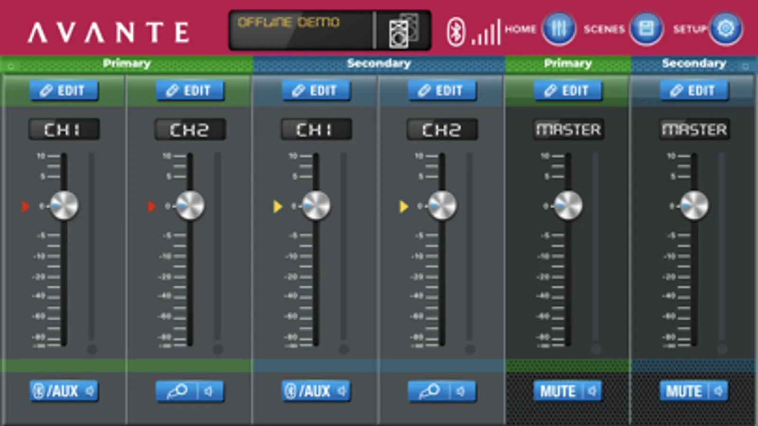The height and width of the screenshot is (426, 758).
Task: Click the AVANTE logo
Action: point(109,33)
